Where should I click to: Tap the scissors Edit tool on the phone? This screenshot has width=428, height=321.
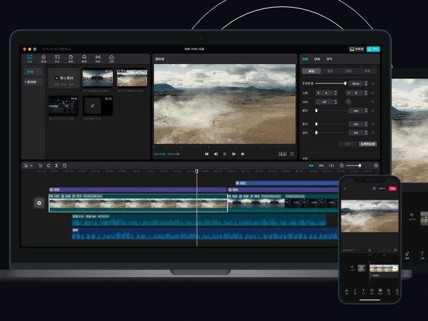coord(346,291)
